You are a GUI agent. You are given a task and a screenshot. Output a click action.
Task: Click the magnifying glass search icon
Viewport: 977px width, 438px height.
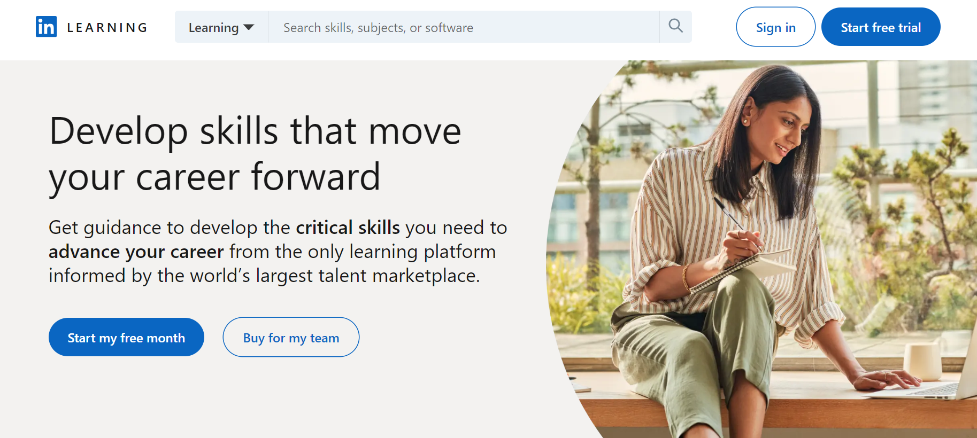click(675, 26)
